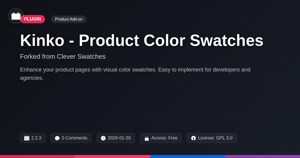The height and width of the screenshot is (158, 300).
Task: Click the padlock icon beside Access: Free
Action: pos(147,138)
